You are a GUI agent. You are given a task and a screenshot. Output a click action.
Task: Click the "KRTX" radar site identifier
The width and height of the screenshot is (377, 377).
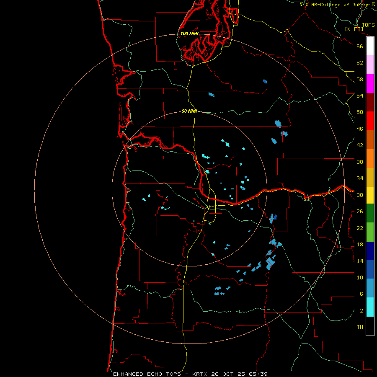point(201,374)
